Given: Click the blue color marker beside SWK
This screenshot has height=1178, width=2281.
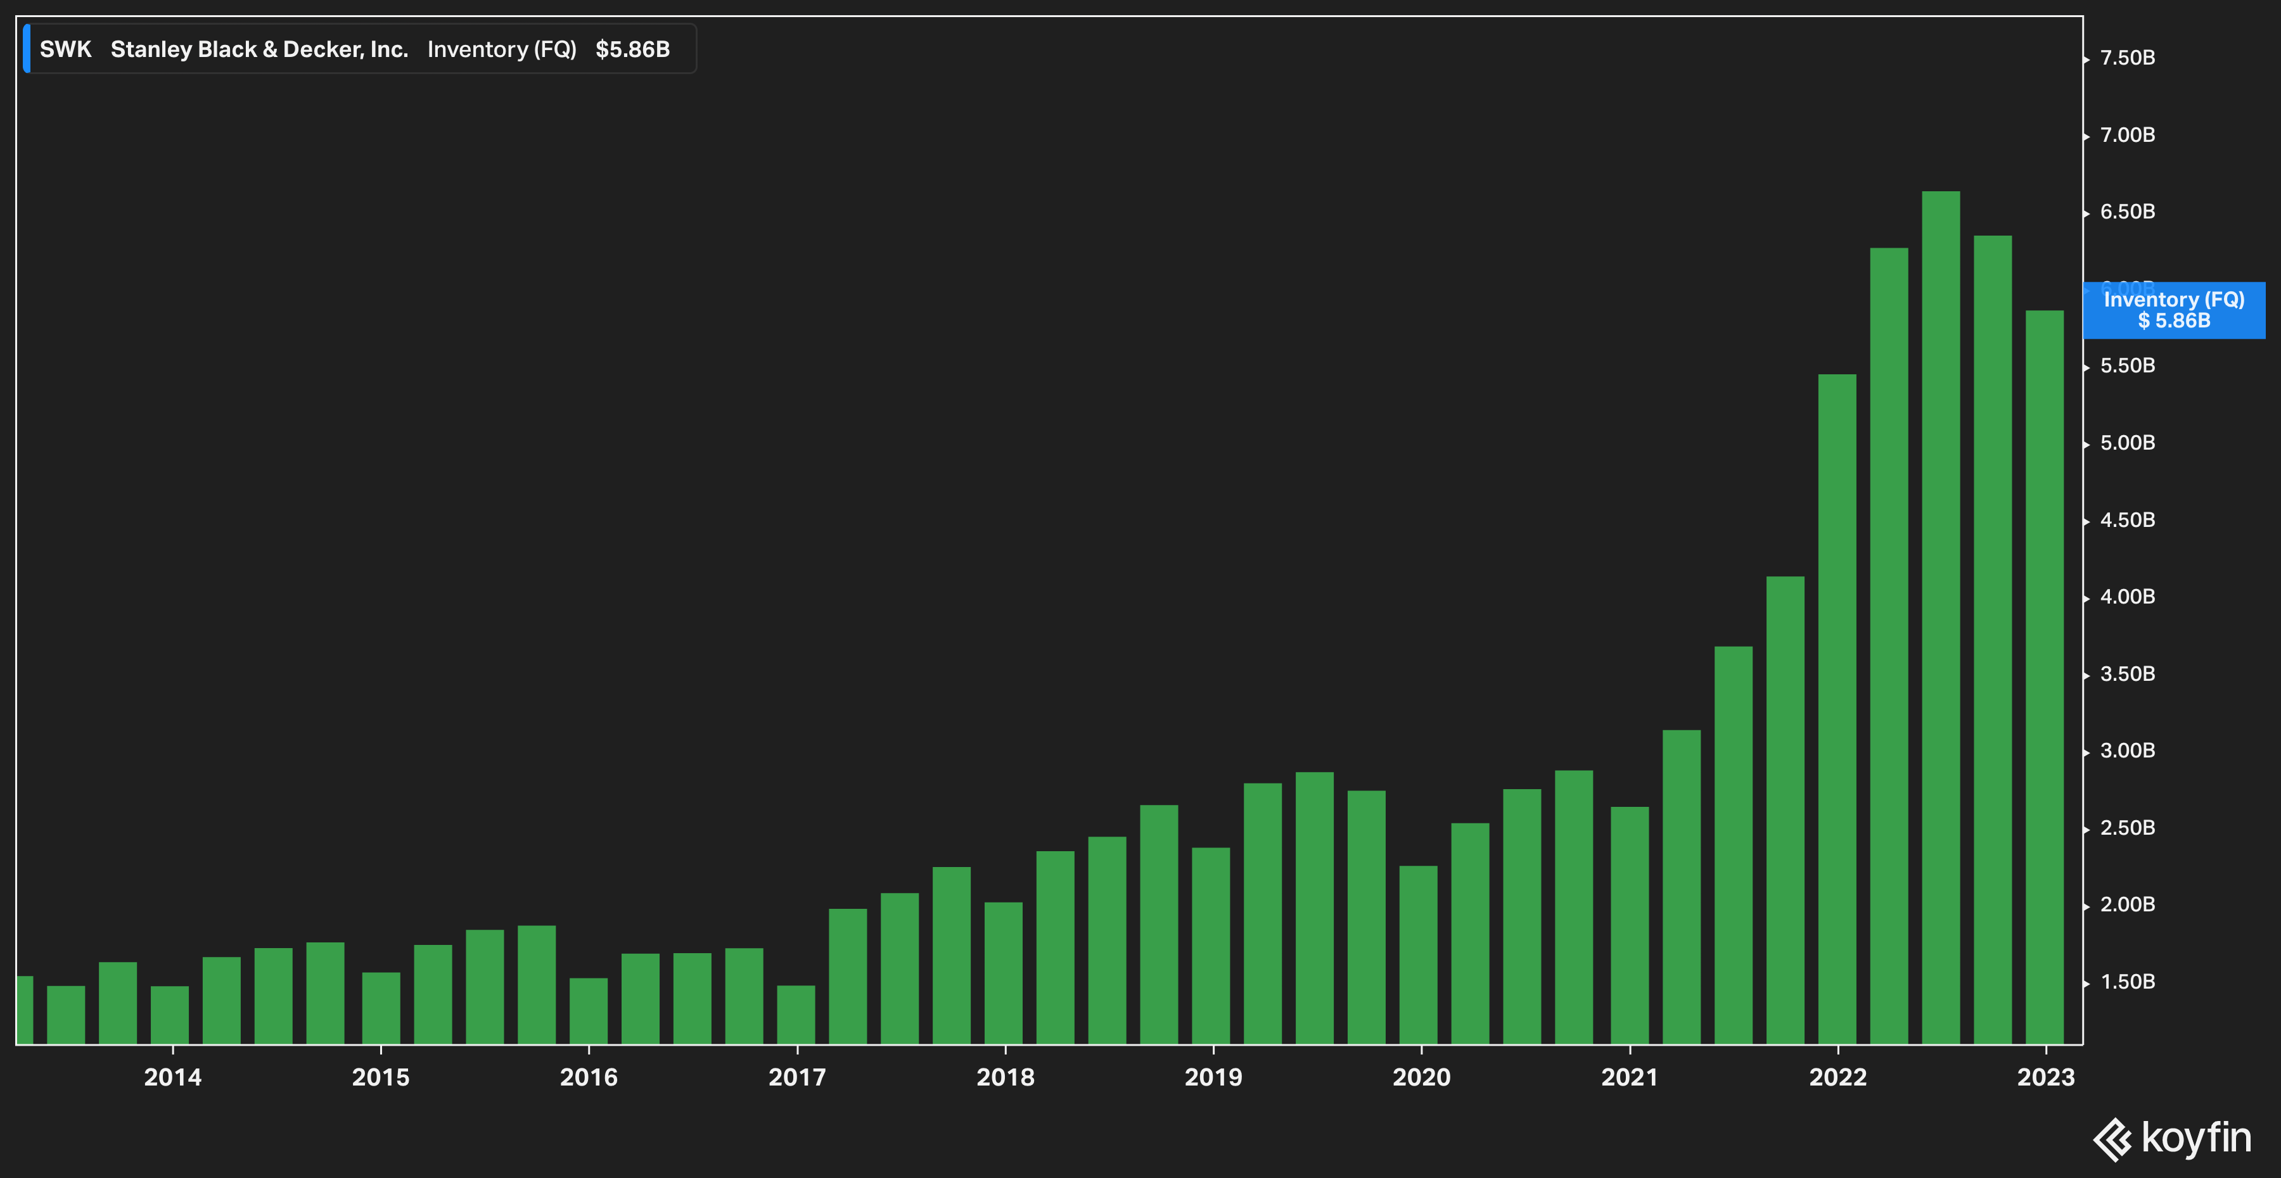Looking at the screenshot, I should [x=27, y=49].
